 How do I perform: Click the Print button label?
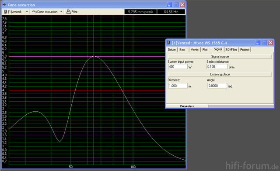74,12
